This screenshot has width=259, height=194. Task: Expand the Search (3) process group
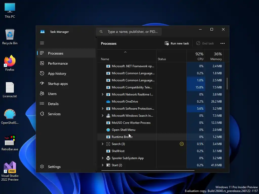click(x=102, y=144)
